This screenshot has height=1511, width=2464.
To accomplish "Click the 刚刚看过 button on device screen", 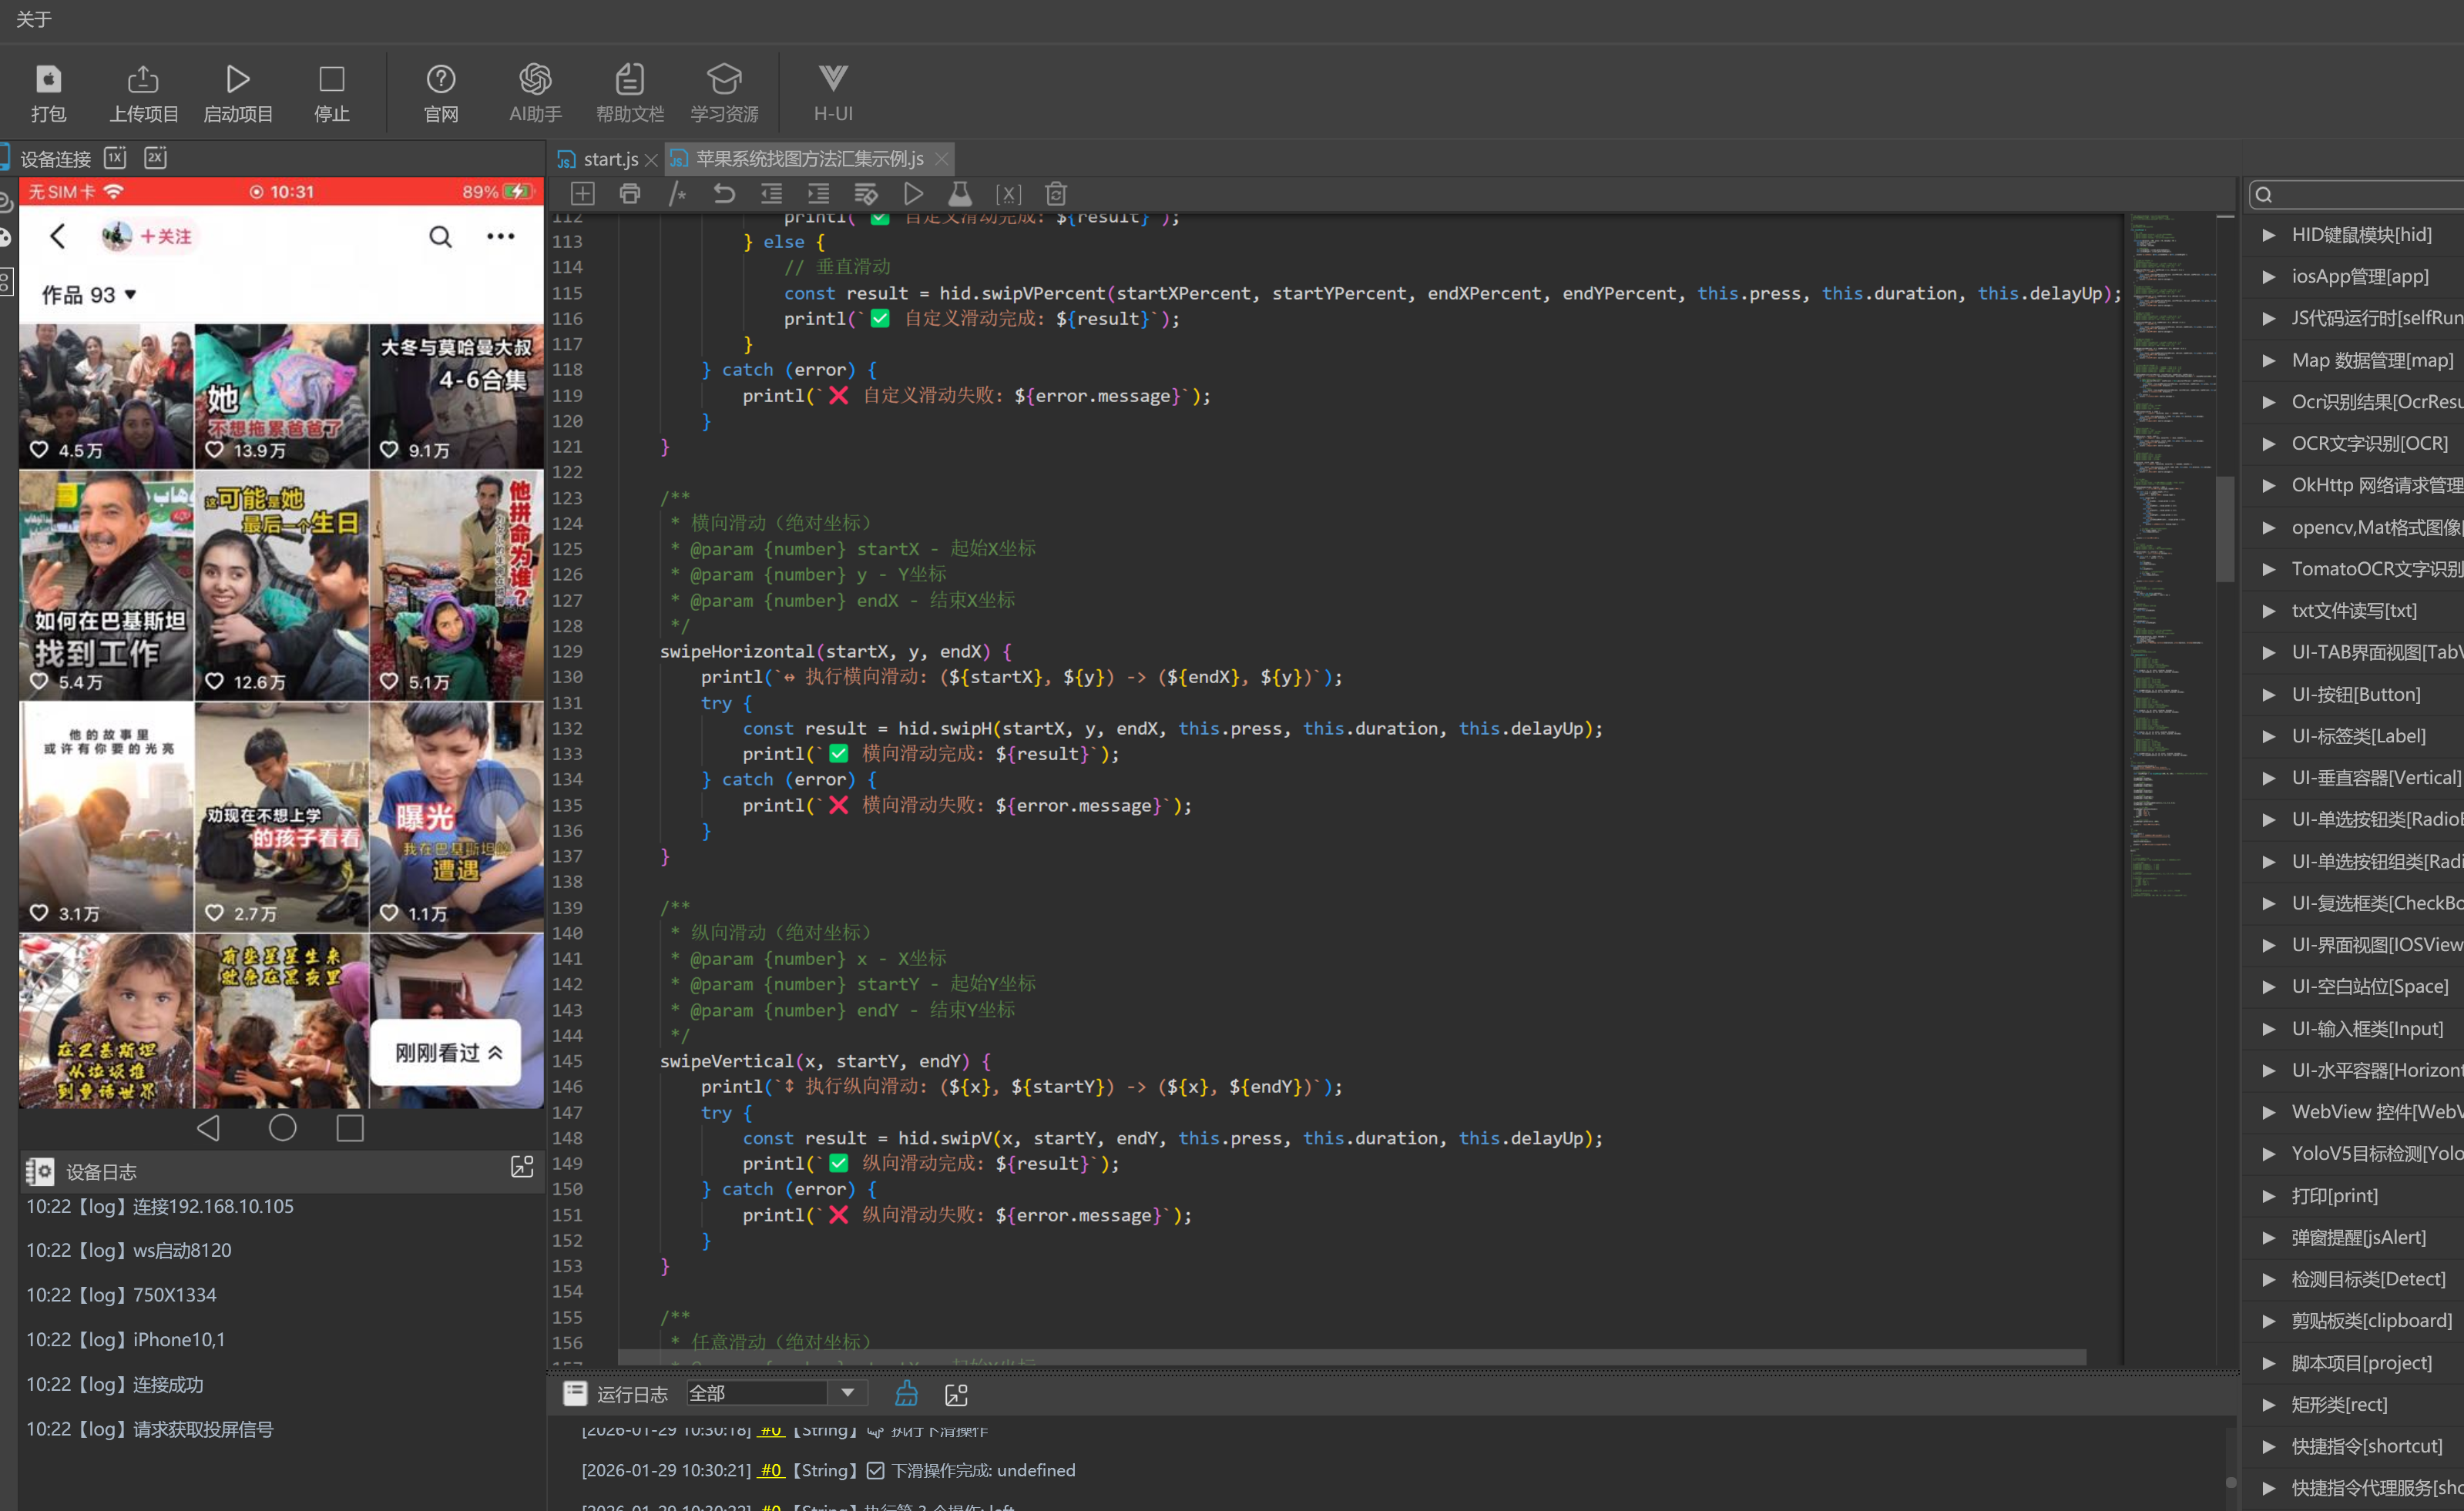I will 446,1052.
